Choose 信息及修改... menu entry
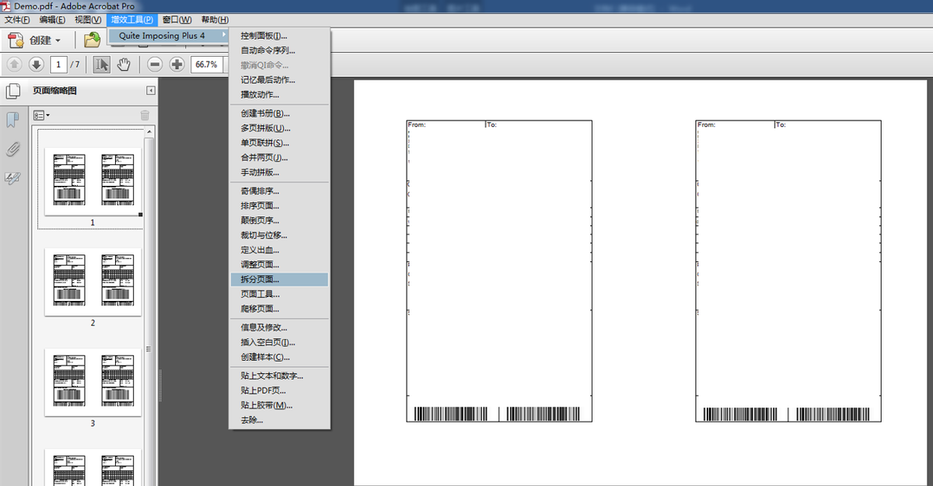Screen dimensions: 933x486 point(280,327)
